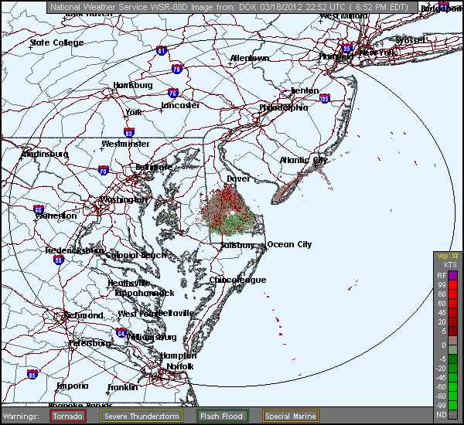This screenshot has width=464, height=425.
Task: Click the Warnings: legend label
Action: pyautogui.click(x=21, y=416)
